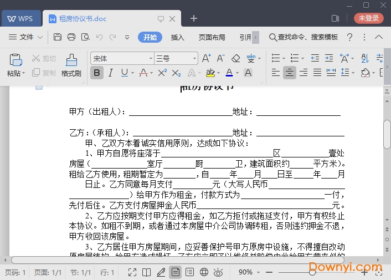Select the 开始 ribbon tab

[x=150, y=37]
